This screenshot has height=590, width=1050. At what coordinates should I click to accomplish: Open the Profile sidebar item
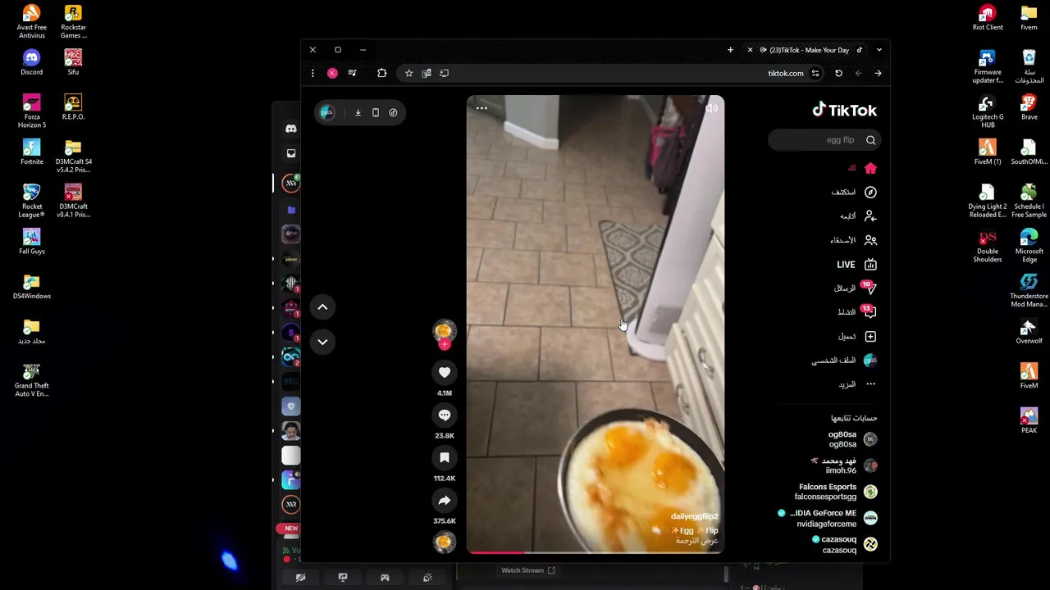(x=845, y=361)
